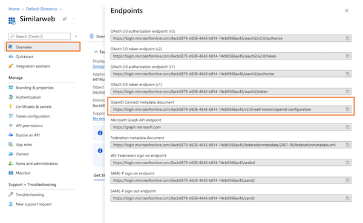The height and width of the screenshot is (223, 363).
Task: Select the SAML-P sign-out endpoint field
Action: point(231,198)
